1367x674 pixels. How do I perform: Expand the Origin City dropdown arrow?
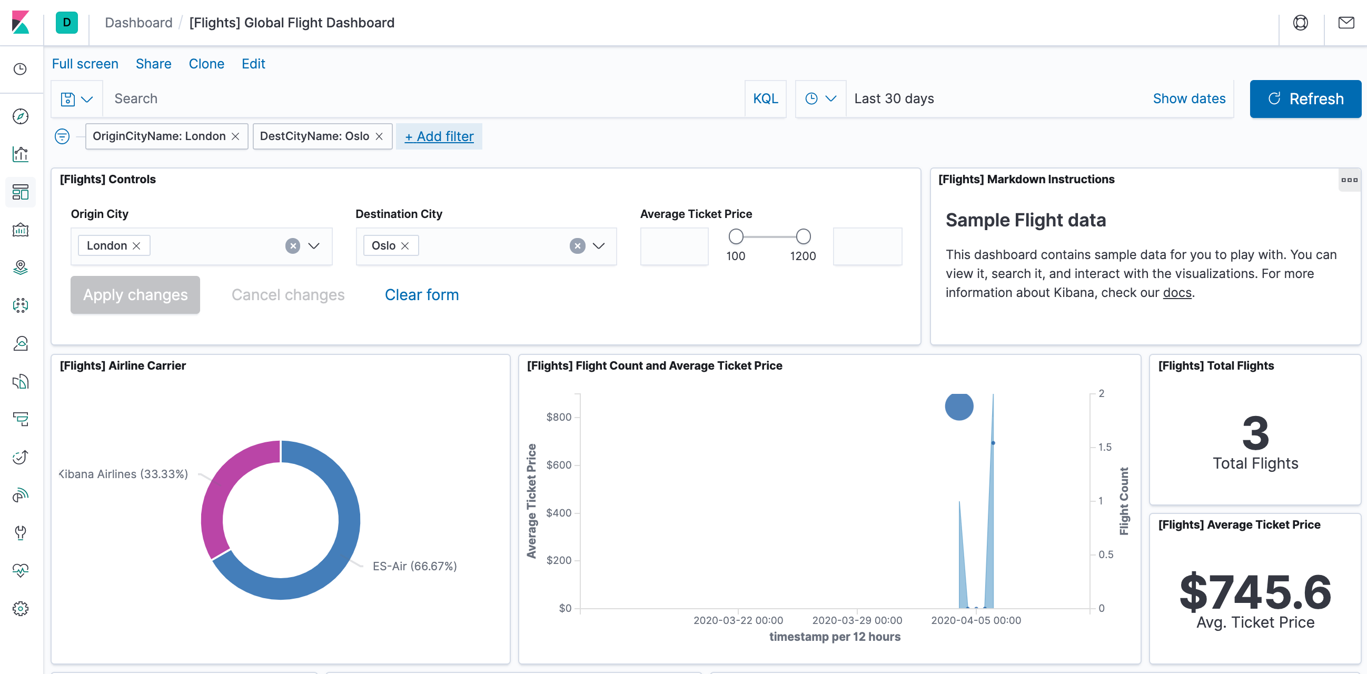click(x=314, y=246)
